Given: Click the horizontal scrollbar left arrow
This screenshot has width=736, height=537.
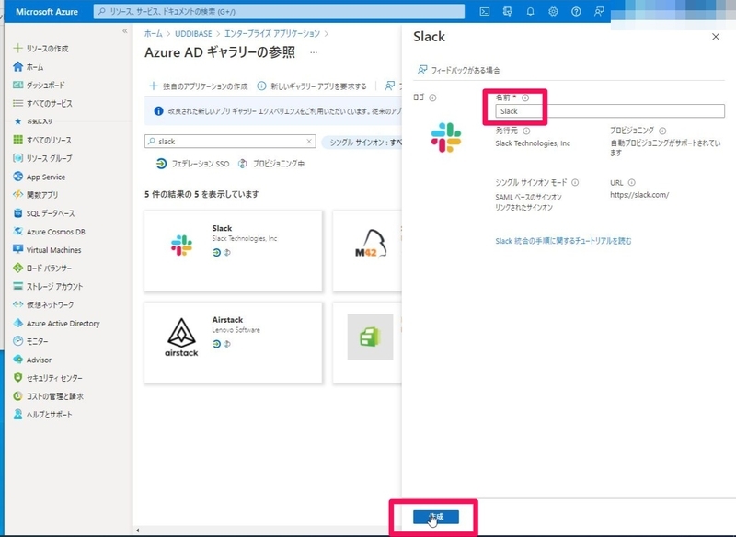Looking at the screenshot, I should (x=137, y=531).
